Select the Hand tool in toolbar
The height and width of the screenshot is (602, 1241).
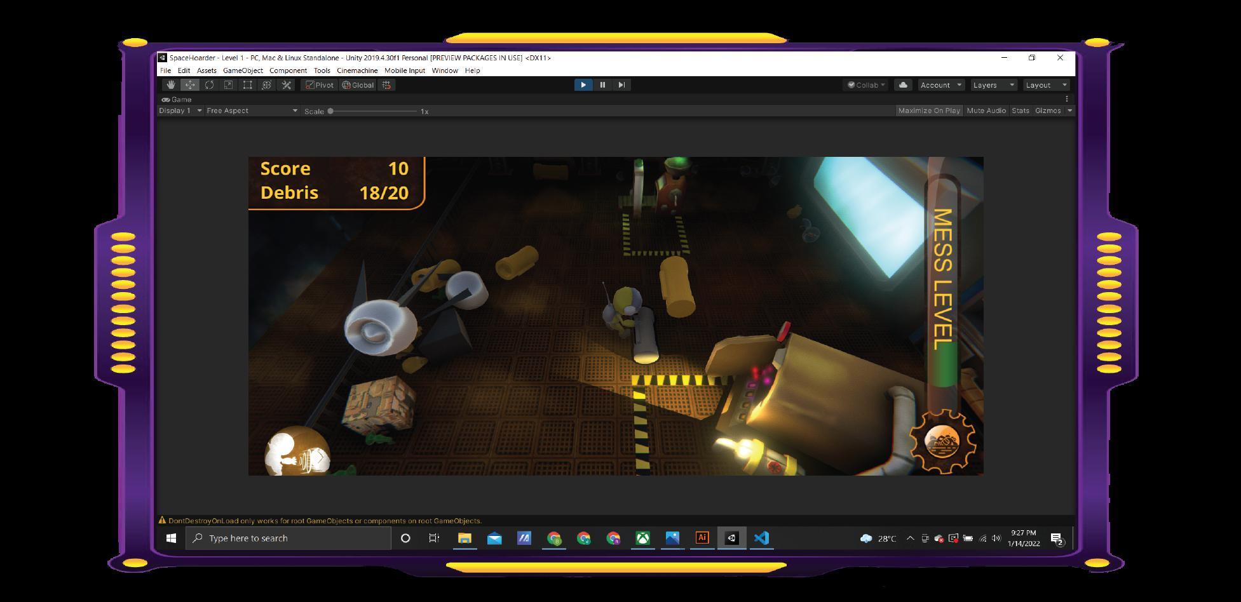pos(170,85)
